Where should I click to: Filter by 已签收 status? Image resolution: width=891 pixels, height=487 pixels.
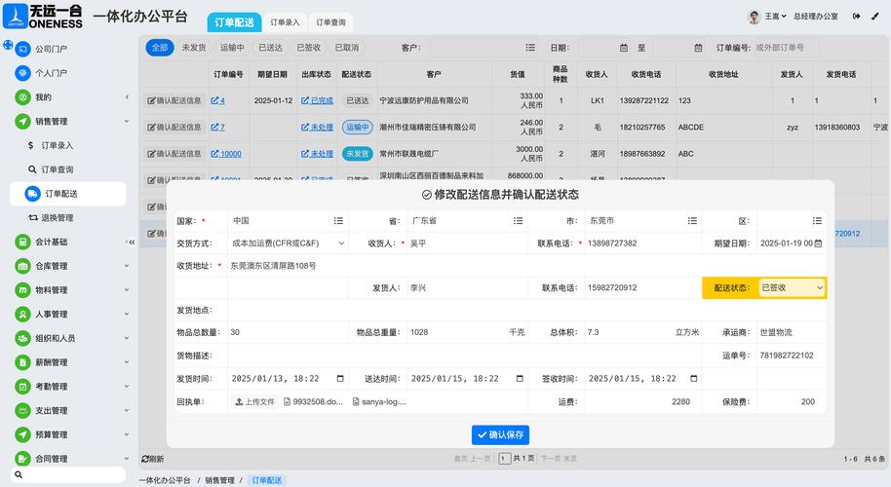point(309,48)
